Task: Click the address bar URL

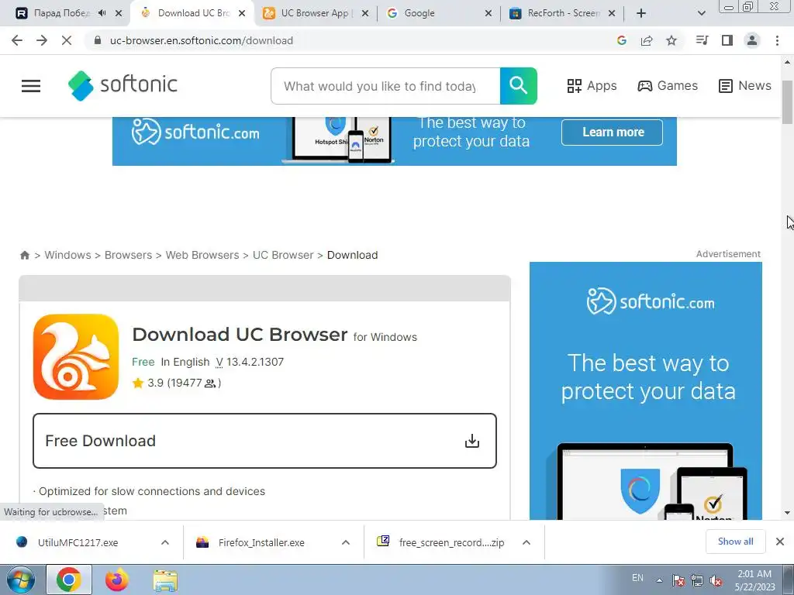Action: point(202,40)
